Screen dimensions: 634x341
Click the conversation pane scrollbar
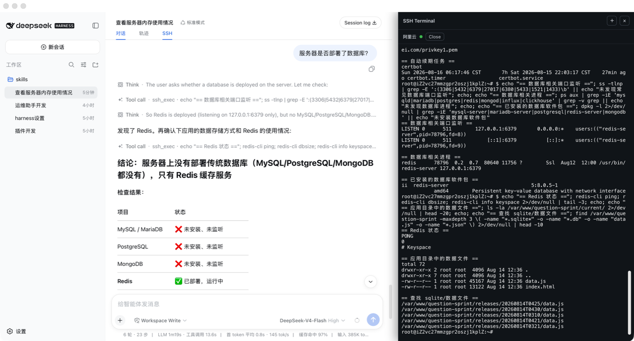[x=390, y=301]
